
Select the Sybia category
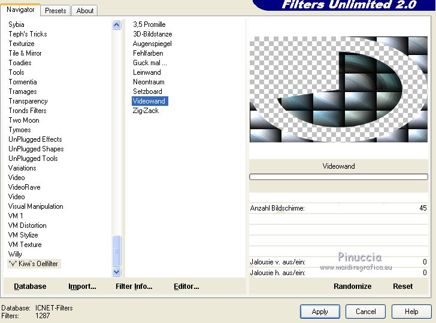[x=16, y=25]
